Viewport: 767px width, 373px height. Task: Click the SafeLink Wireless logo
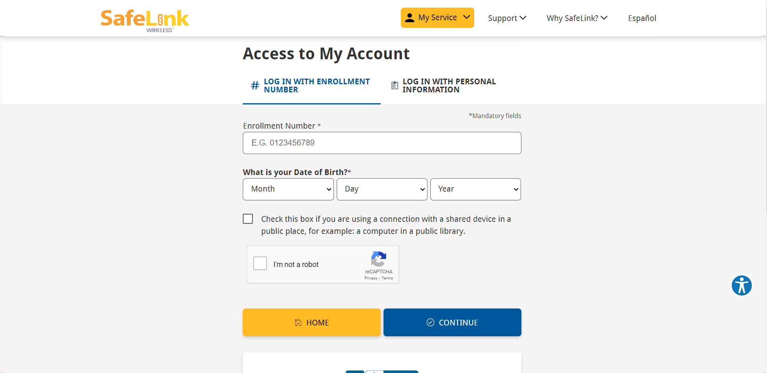tap(145, 20)
